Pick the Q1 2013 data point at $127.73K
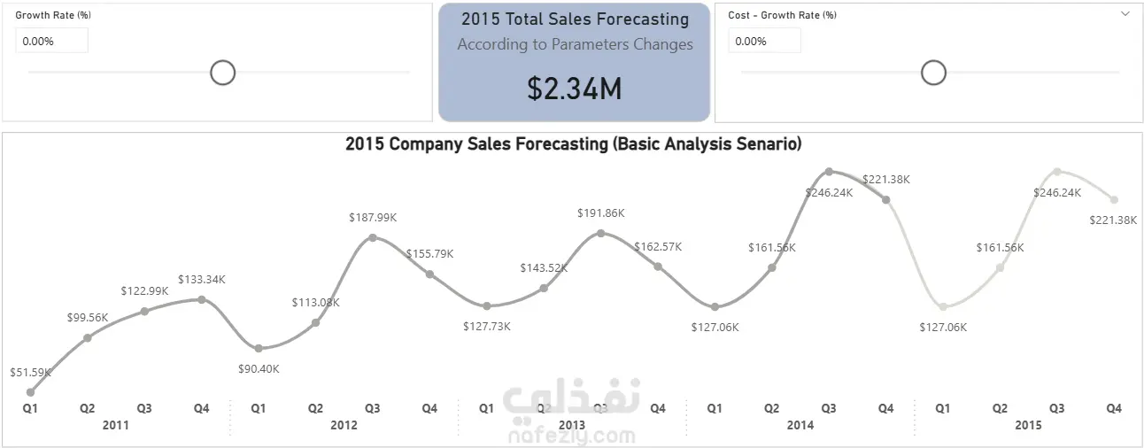 coord(487,305)
